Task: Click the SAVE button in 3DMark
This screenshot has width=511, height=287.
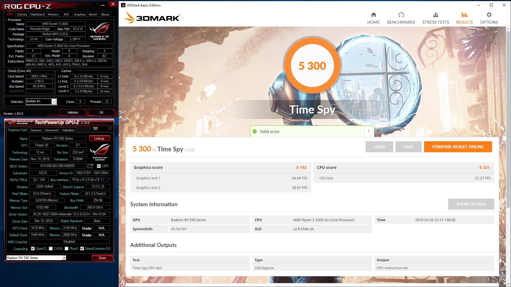Action: (x=408, y=147)
